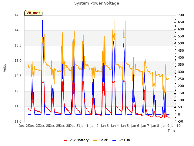Viewport: 194px width, 146px height.
Task: Click the orange Solar legend swatch
Action: click(x=95, y=141)
